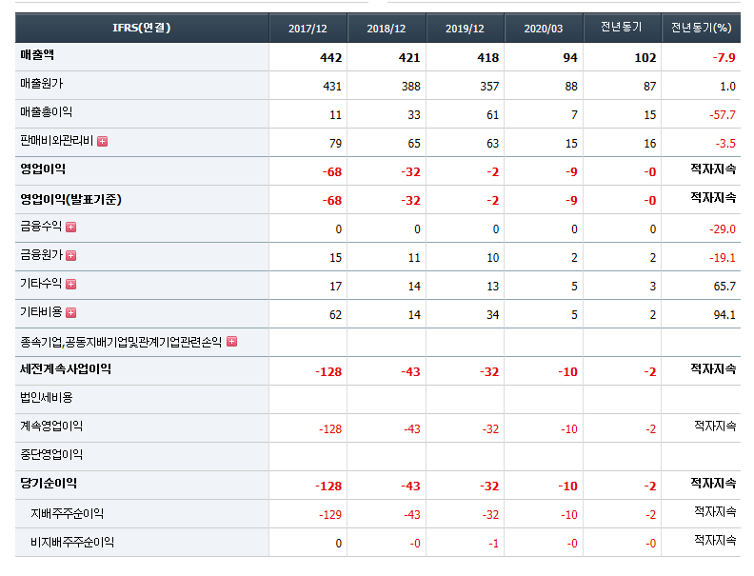Click the 2018/12 column header
This screenshot has height=576, width=754.
coord(387,29)
